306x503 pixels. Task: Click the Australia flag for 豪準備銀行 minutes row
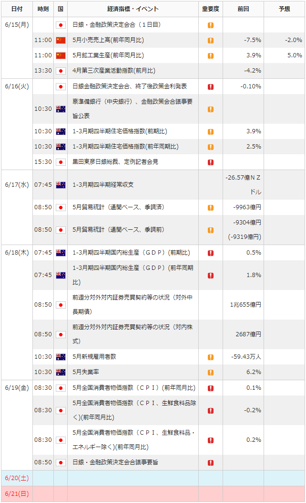tap(61, 109)
